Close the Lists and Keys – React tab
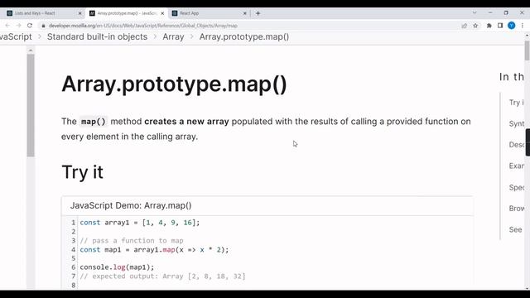The image size is (530, 298). point(80,13)
